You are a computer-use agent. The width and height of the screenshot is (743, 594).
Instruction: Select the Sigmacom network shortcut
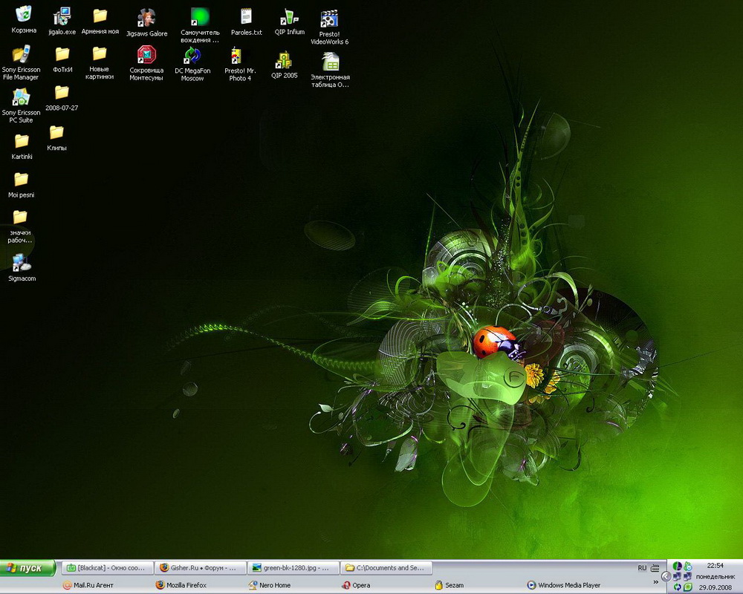click(22, 263)
